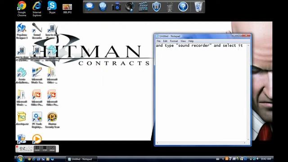Click the ezvid Draw button
288x162 pixels.
[52, 148]
